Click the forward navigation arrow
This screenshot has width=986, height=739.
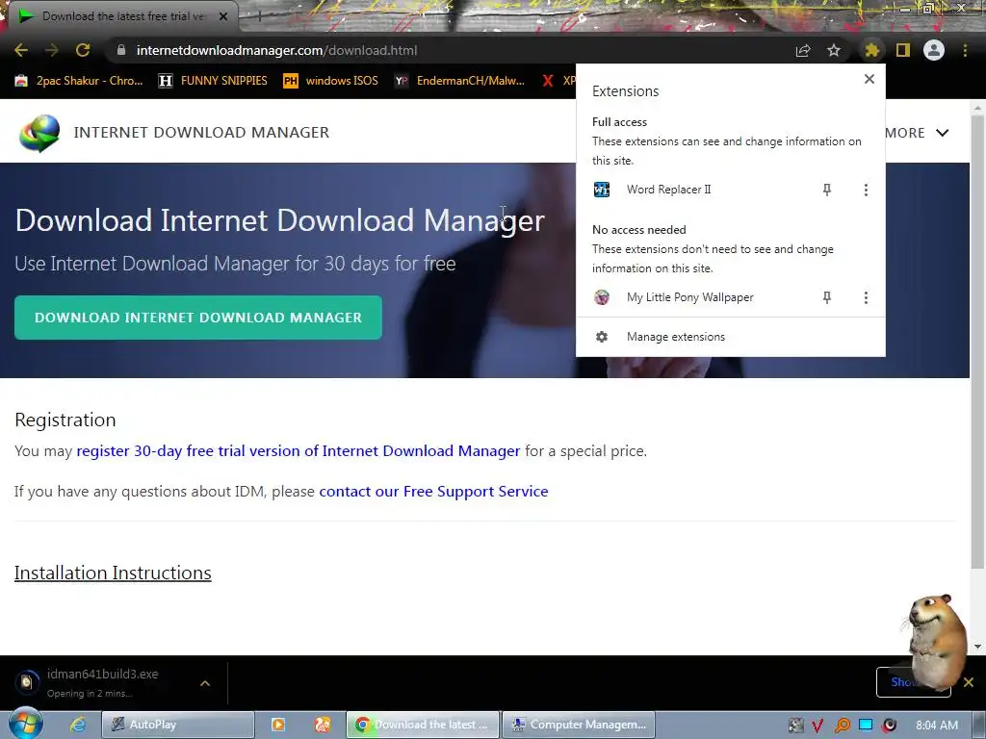[52, 50]
